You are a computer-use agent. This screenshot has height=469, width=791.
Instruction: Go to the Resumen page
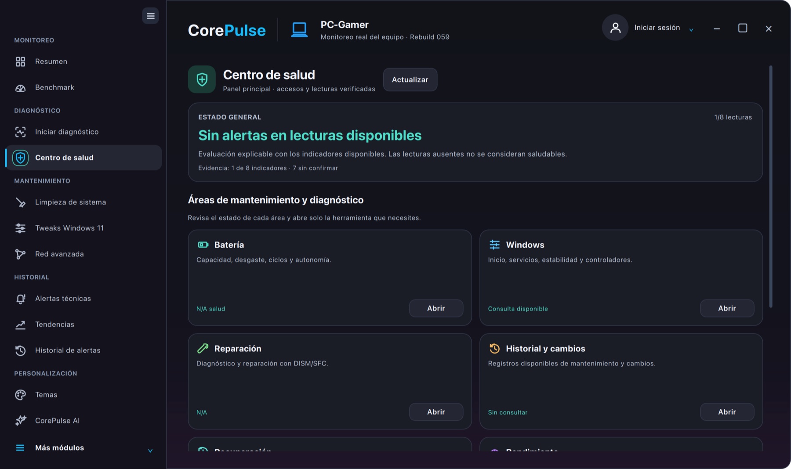coord(83,61)
